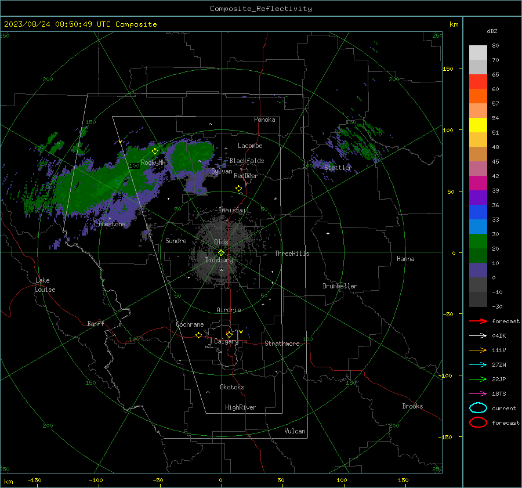Click the Brooks label

(x=412, y=406)
